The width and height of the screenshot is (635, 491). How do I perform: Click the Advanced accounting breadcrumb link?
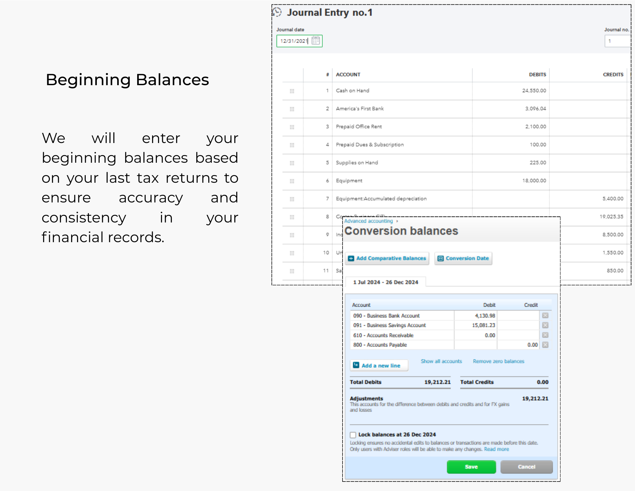[x=368, y=221]
